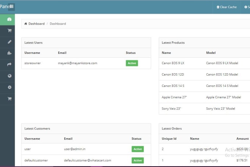Select product name Apple Cinema 27"
Viewport: 250px width, 167px height.
click(174, 97)
